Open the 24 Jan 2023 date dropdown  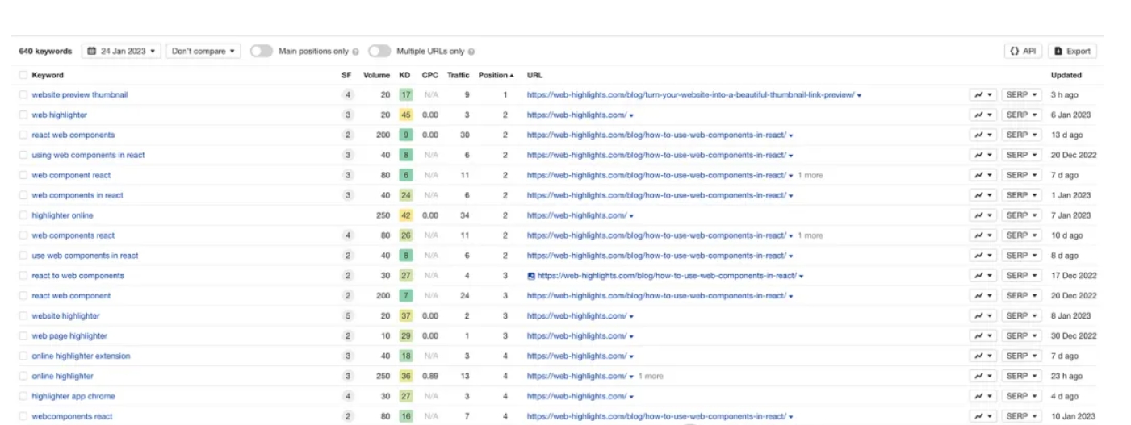coord(121,51)
